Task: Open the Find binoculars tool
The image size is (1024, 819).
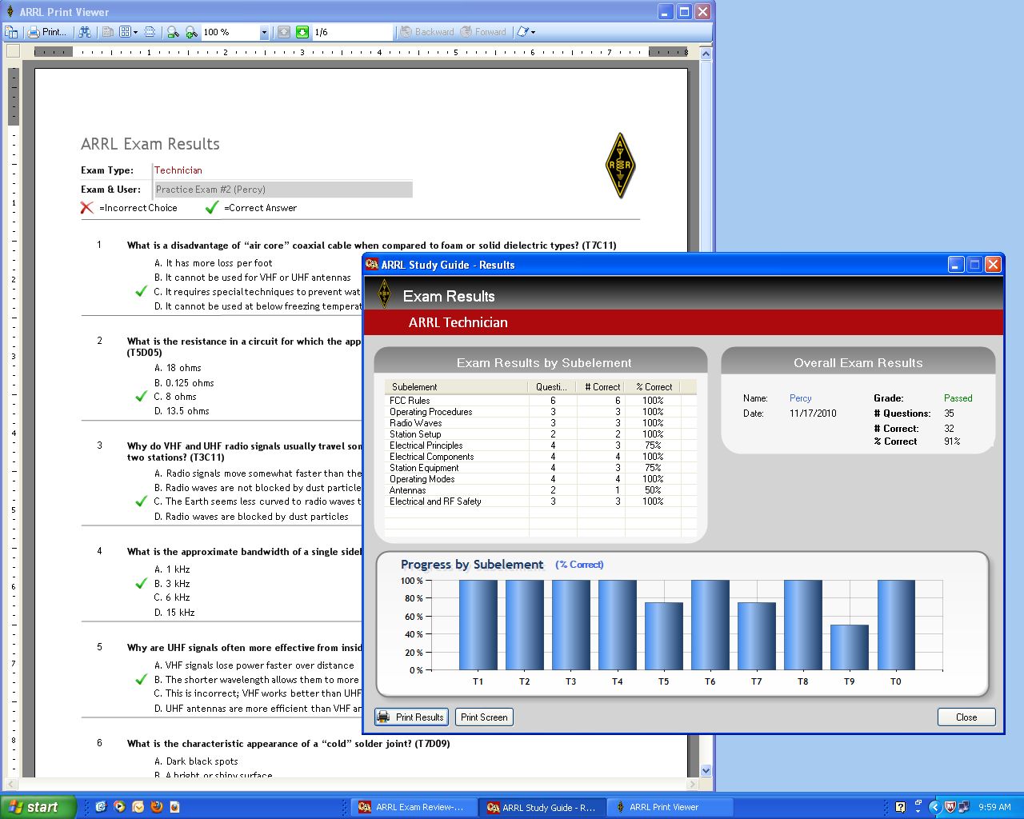Action: coord(85,32)
